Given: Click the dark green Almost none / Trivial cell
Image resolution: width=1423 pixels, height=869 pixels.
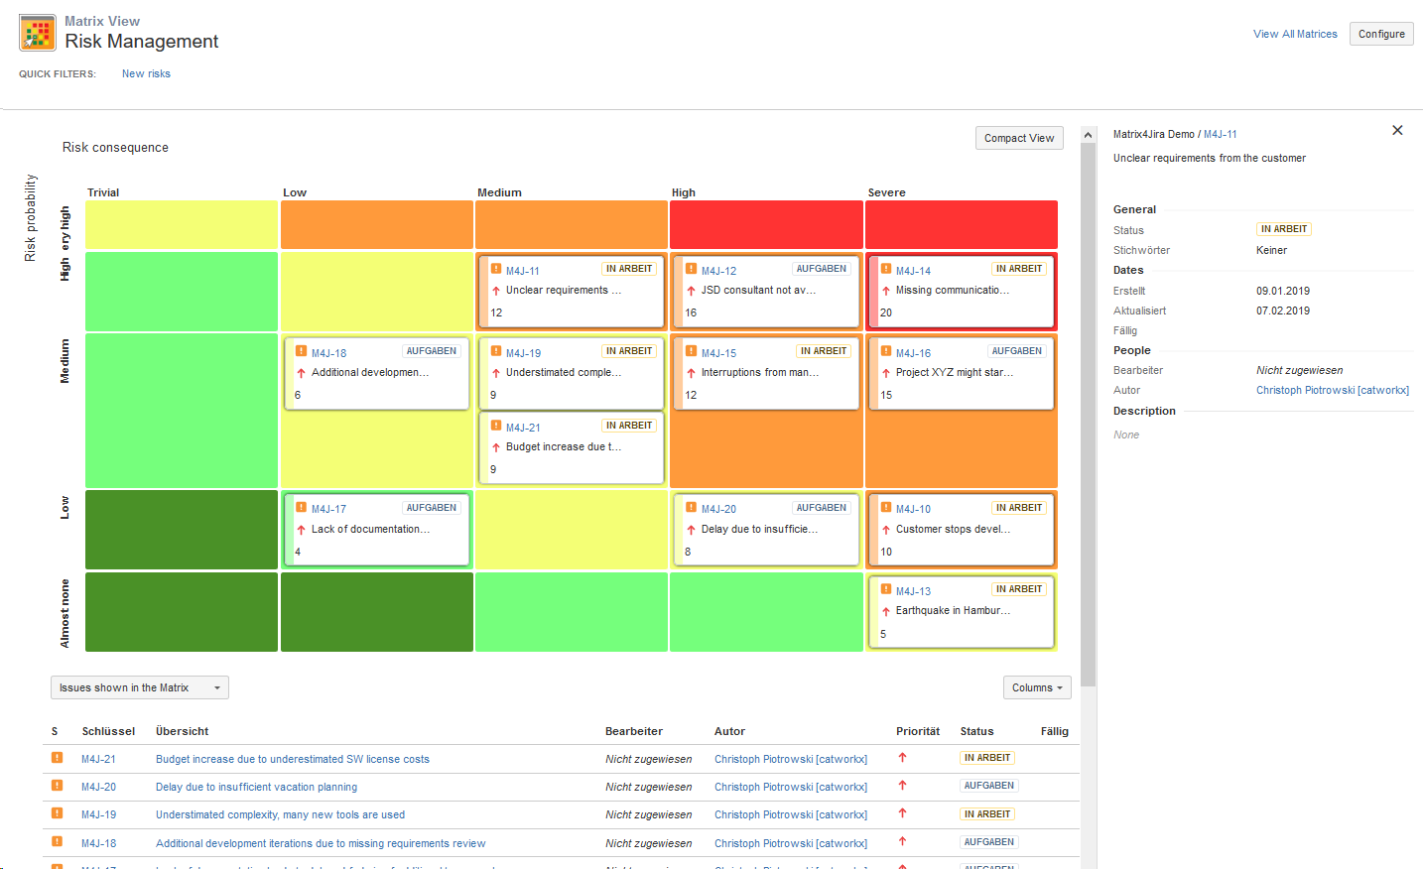Looking at the screenshot, I should [182, 612].
